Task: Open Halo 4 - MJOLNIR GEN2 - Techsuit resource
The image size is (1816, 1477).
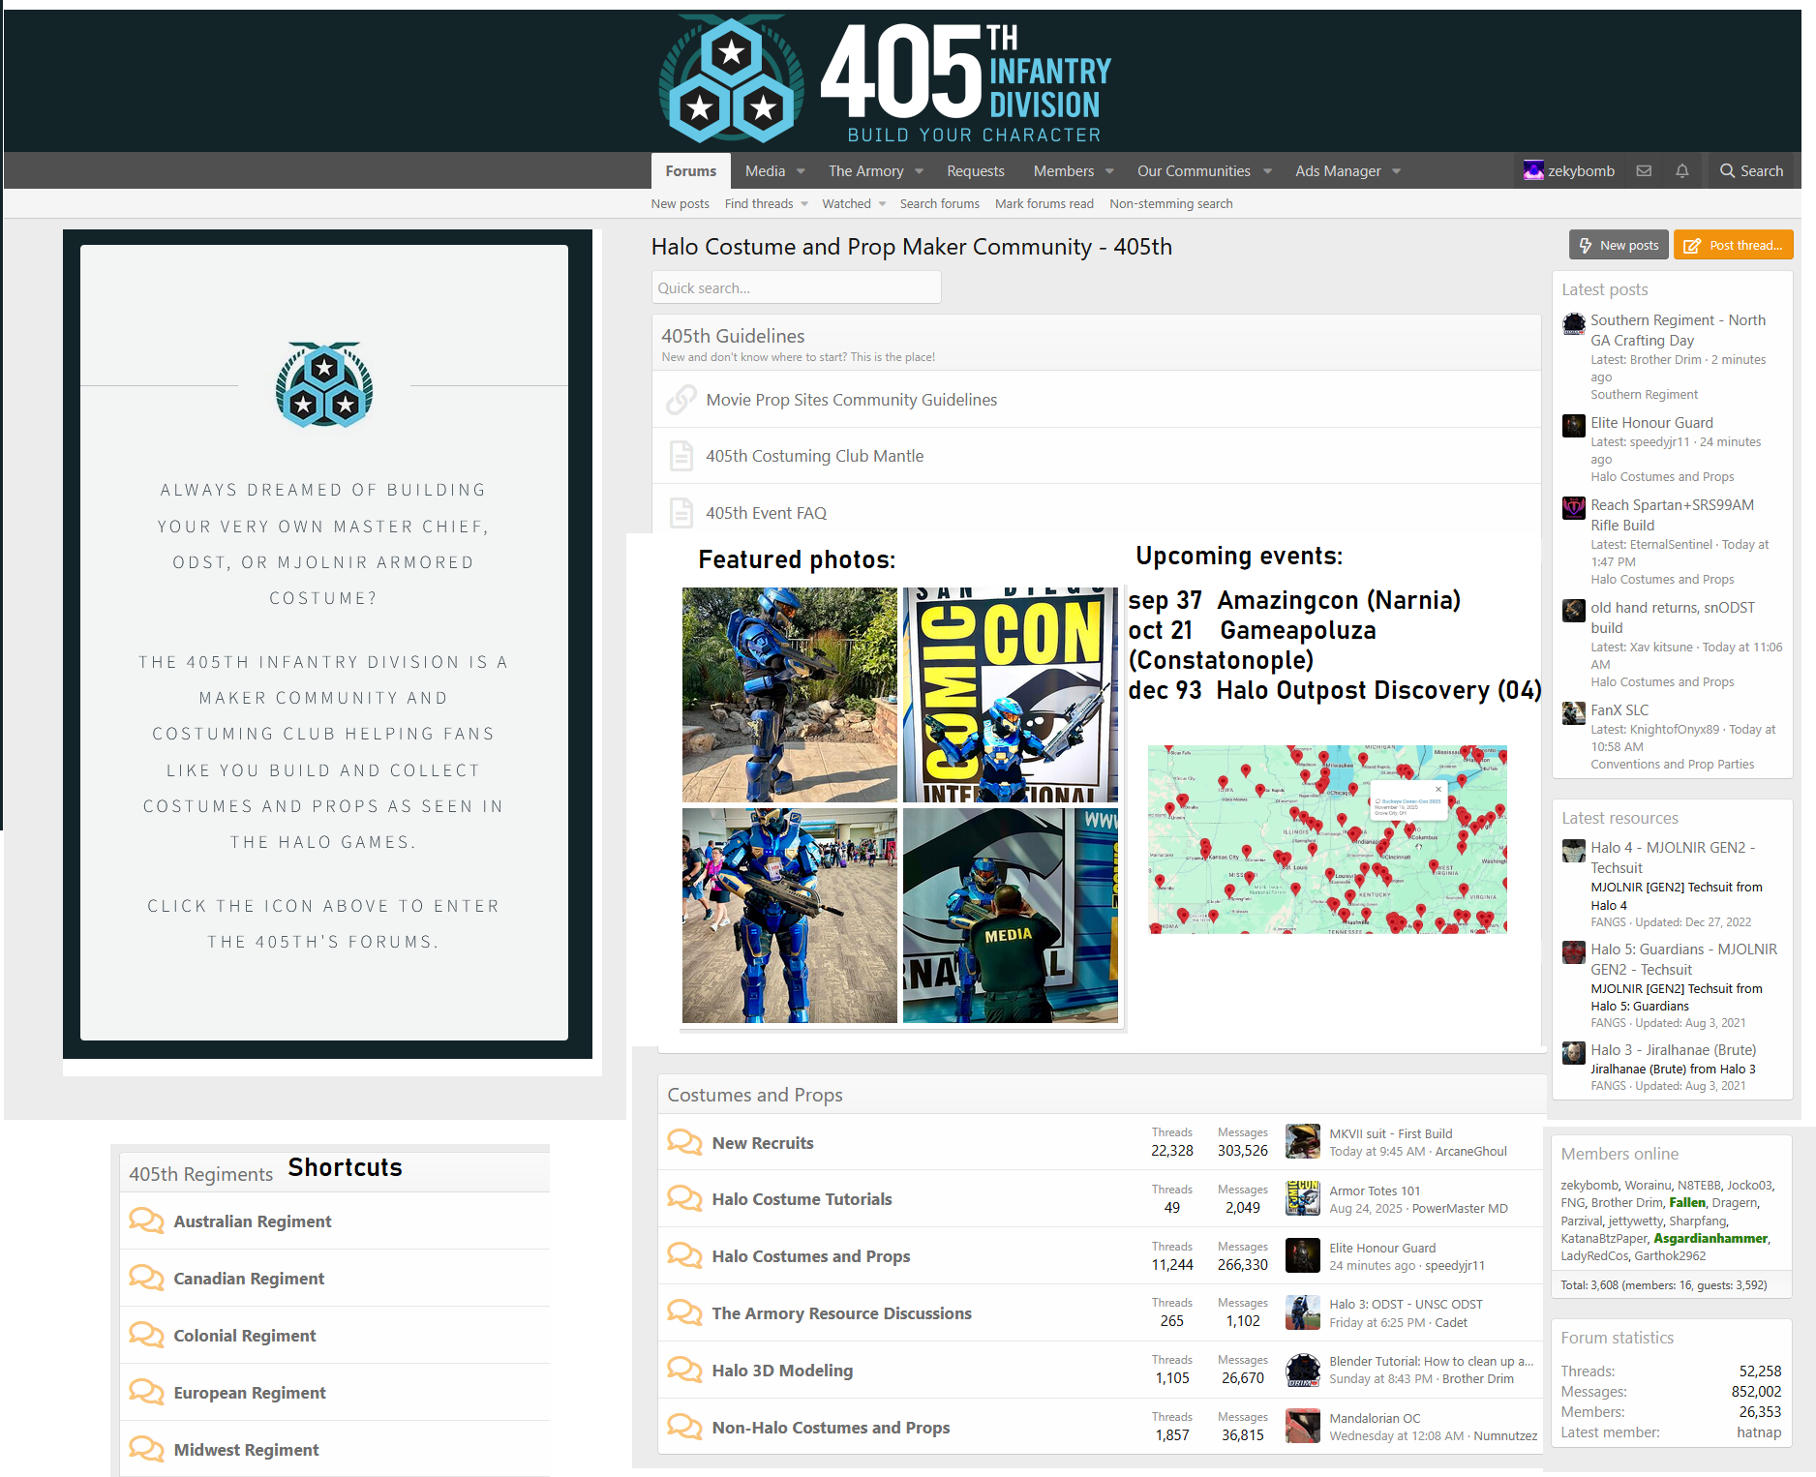Action: coord(1673,858)
